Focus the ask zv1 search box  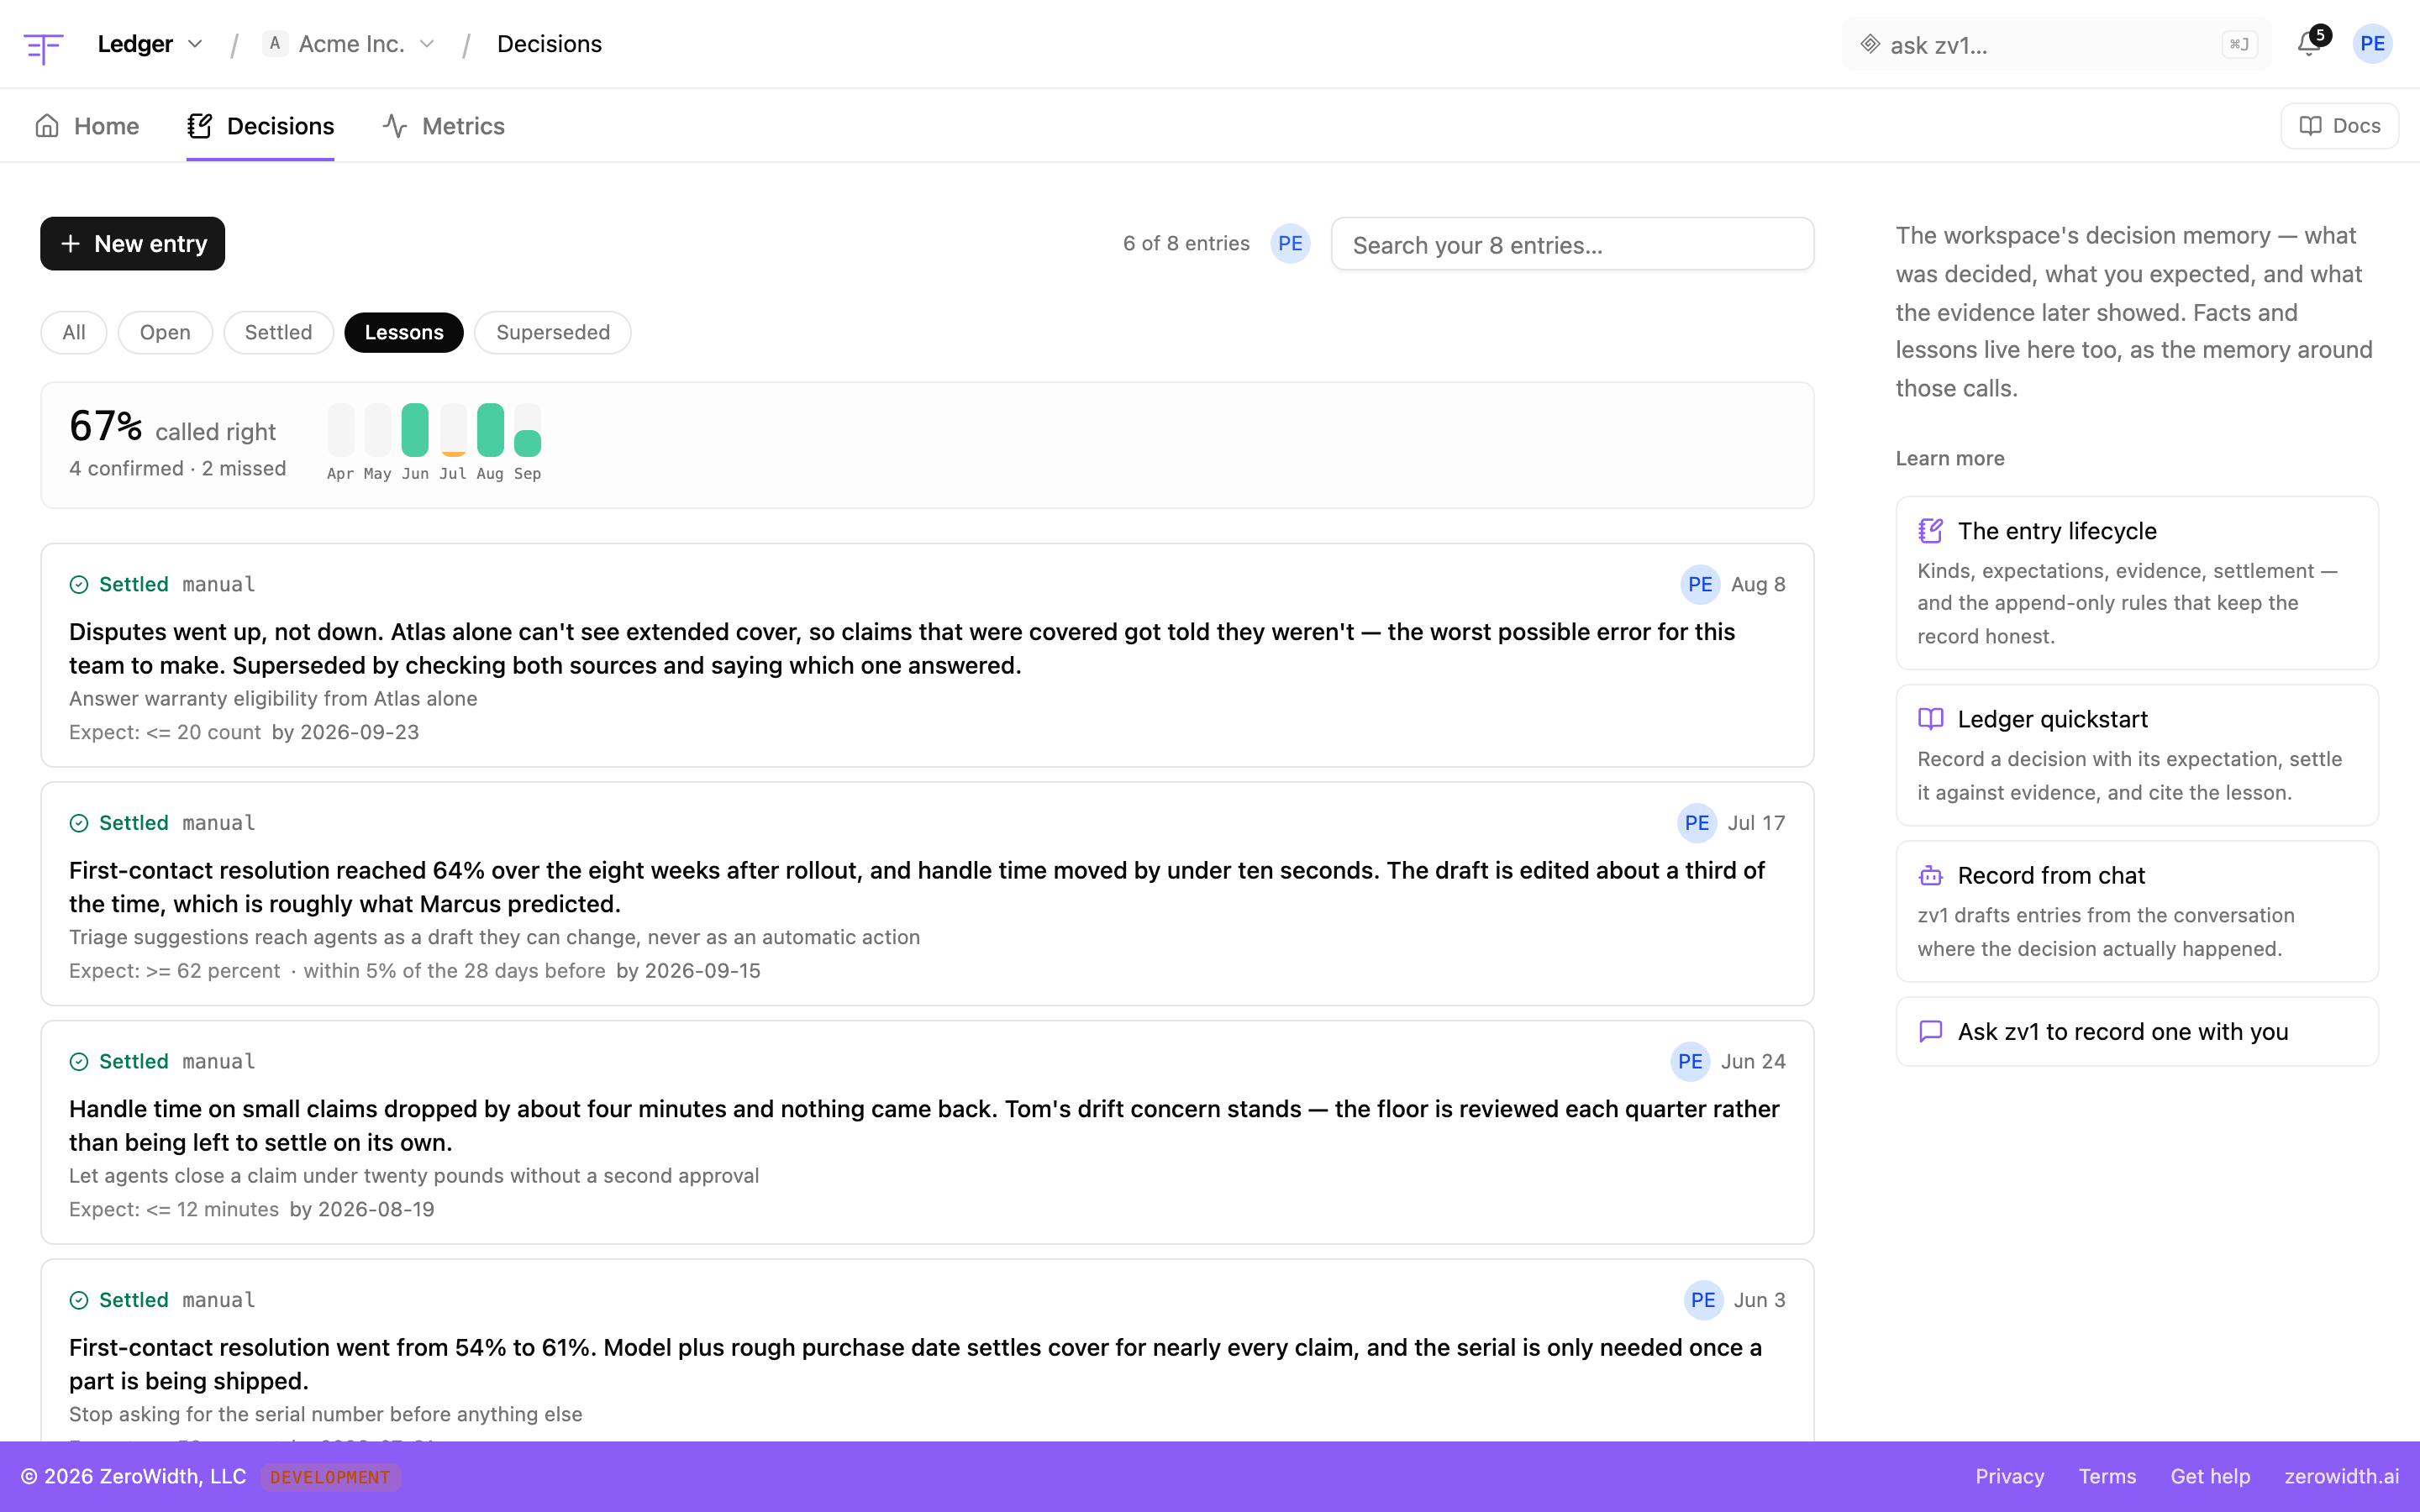pos(2057,45)
